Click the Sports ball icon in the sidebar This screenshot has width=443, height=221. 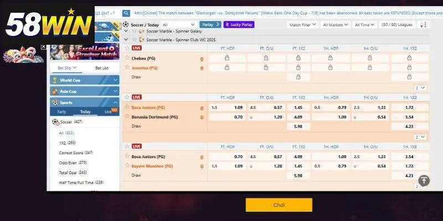click(55, 103)
